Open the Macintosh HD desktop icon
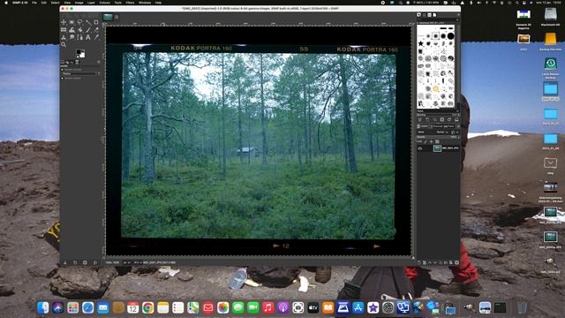Image resolution: width=565 pixels, height=318 pixels. pyautogui.click(x=550, y=17)
